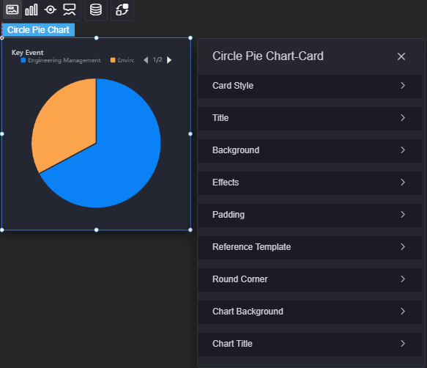Open the Effects settings row
427x368 pixels.
click(x=310, y=183)
